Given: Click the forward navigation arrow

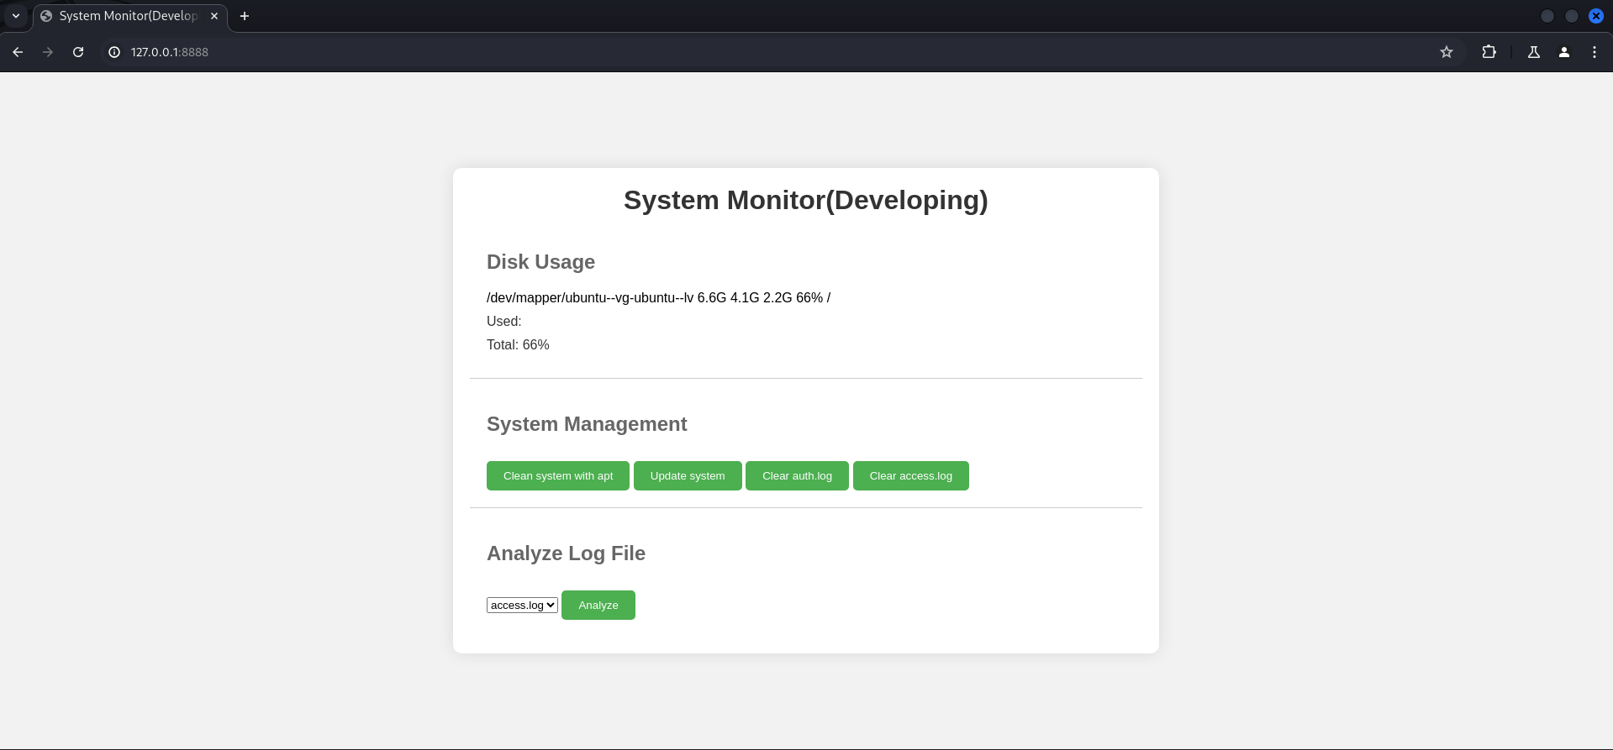Looking at the screenshot, I should (x=48, y=52).
